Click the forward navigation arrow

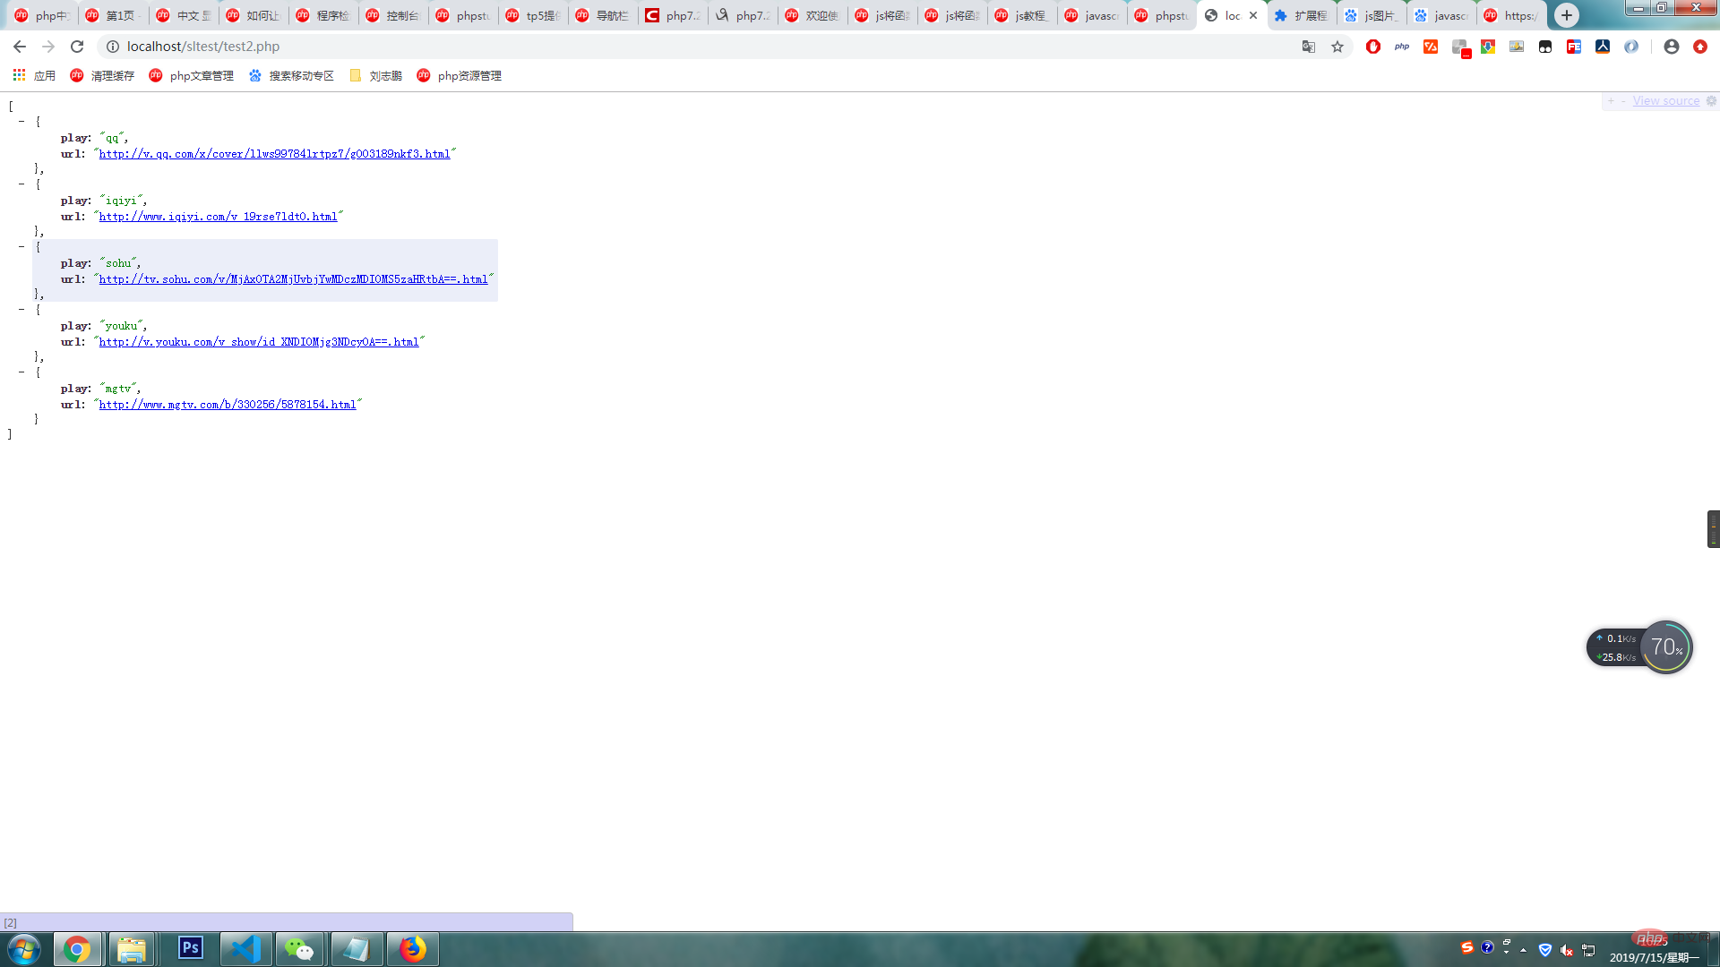[x=47, y=46]
